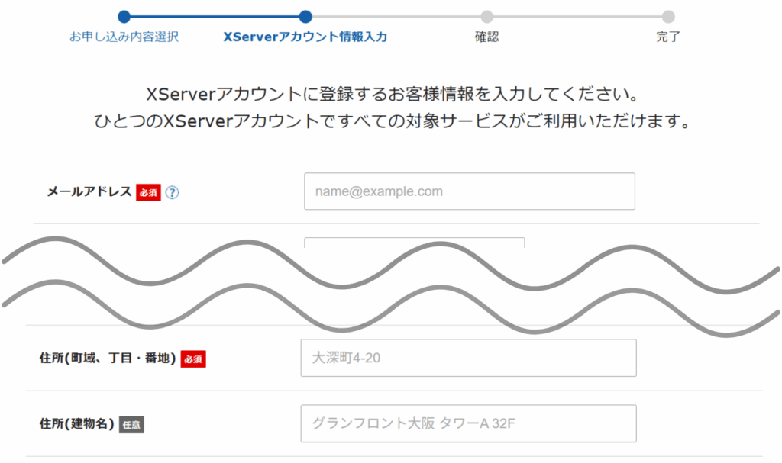Image resolution: width=782 pixels, height=463 pixels.
Task: Select the XServerアカウント情報入力 step circle
Action: pyautogui.click(x=305, y=17)
